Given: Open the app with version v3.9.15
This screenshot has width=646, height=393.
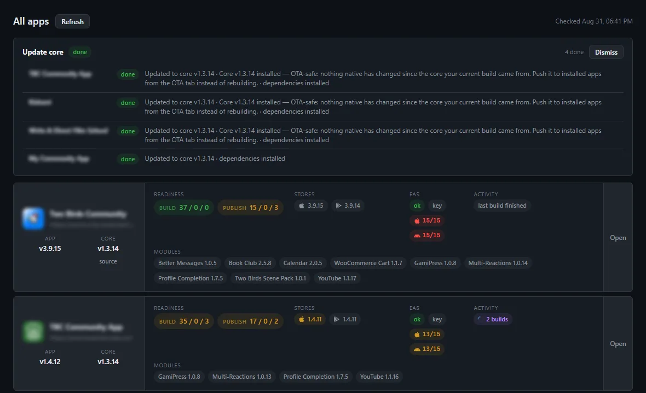Looking at the screenshot, I should pos(618,237).
